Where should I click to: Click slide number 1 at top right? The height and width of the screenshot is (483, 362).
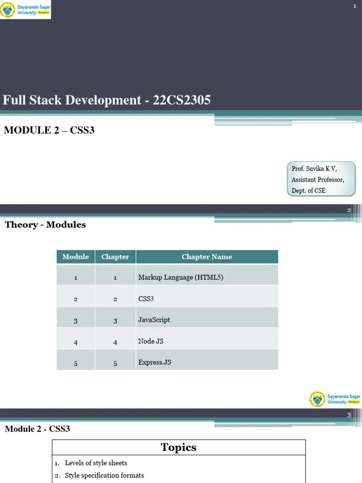coord(354,6)
